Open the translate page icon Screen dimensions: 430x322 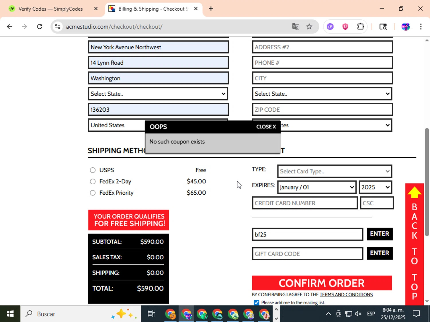point(296,27)
